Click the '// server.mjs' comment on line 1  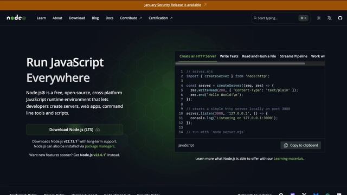(200, 71)
